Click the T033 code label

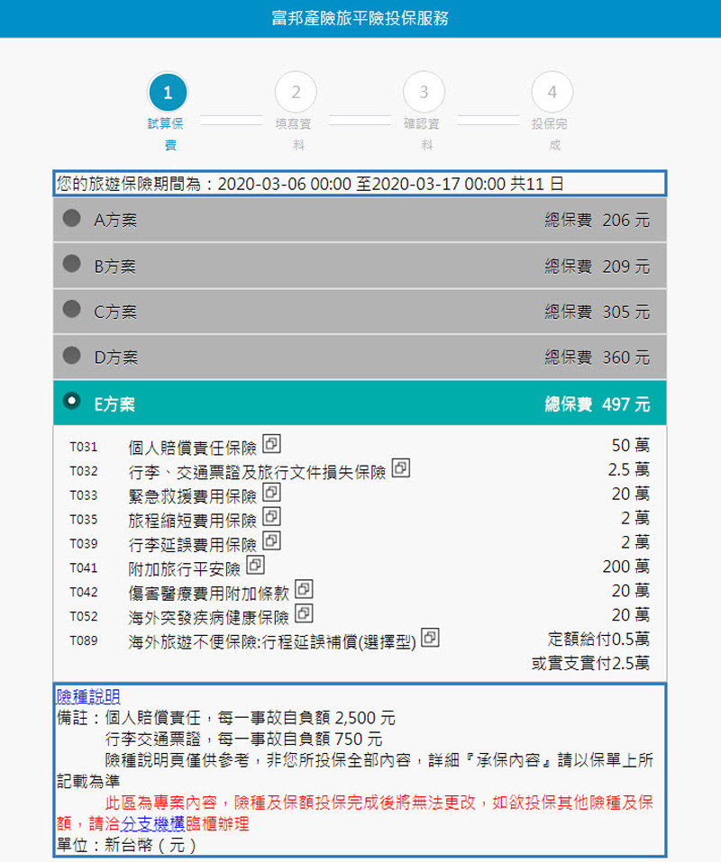coord(84,495)
